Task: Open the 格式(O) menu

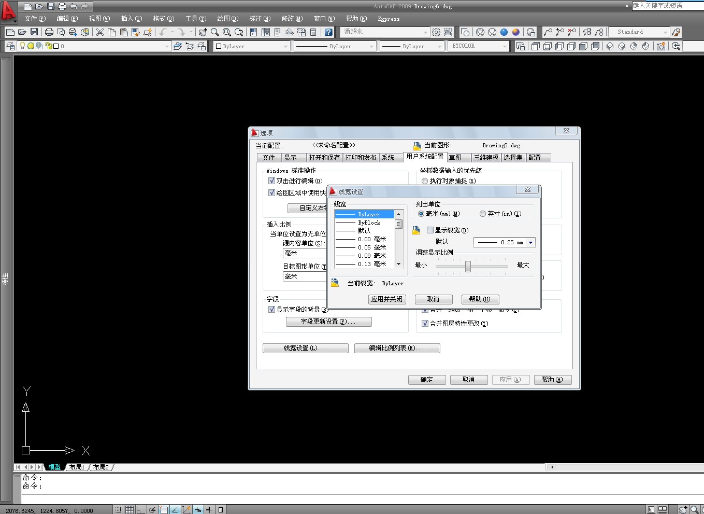Action: click(x=163, y=19)
